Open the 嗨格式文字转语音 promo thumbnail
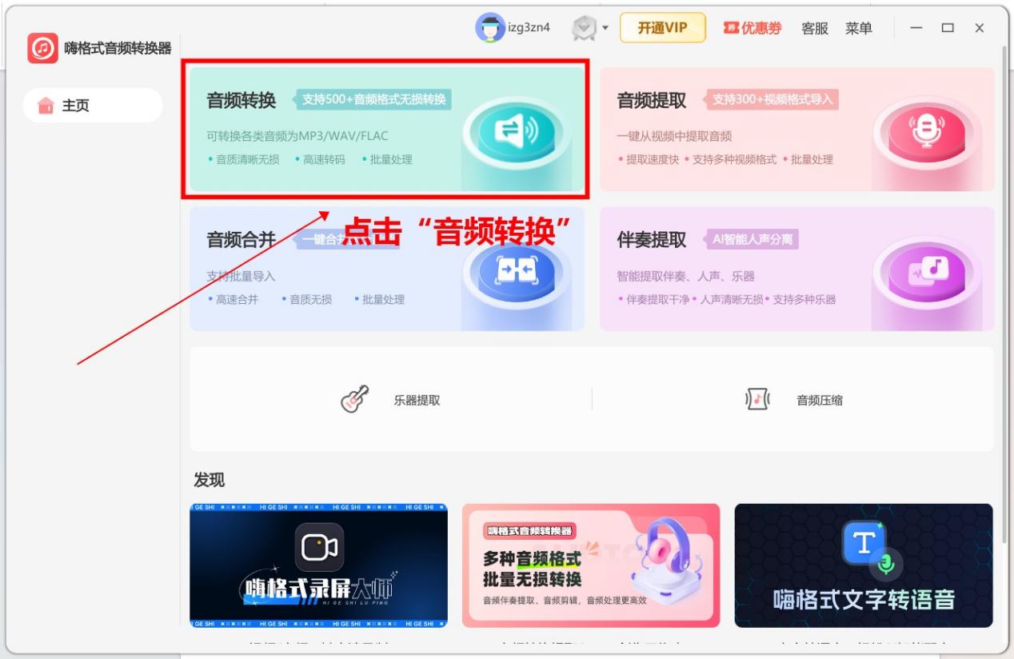The image size is (1014, 659). coord(864,565)
